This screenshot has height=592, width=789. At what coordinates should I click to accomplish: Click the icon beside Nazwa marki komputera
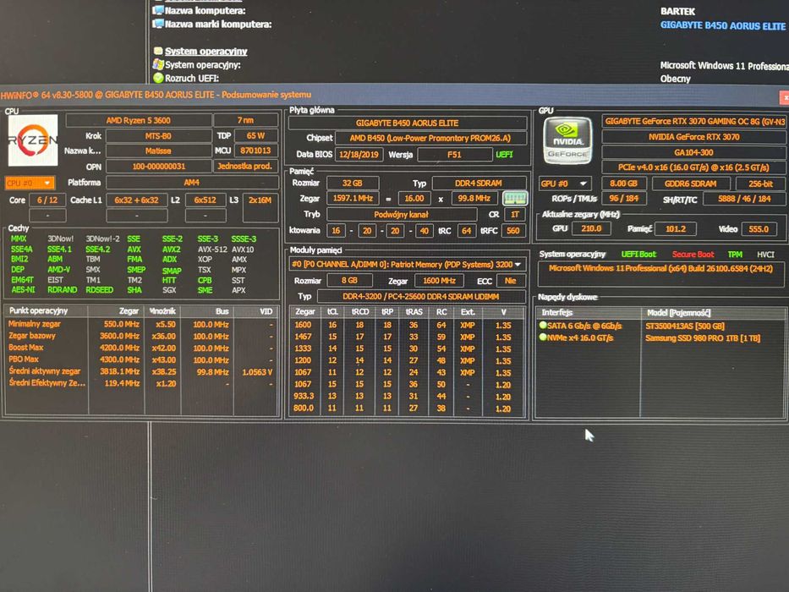[x=158, y=24]
